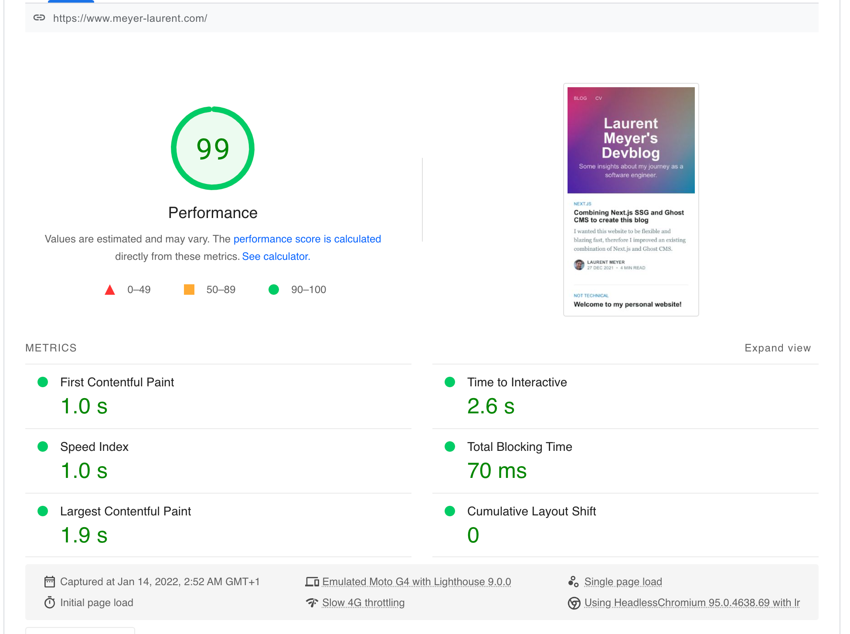Click Time to Interactive label
The width and height of the screenshot is (850, 634).
517,382
